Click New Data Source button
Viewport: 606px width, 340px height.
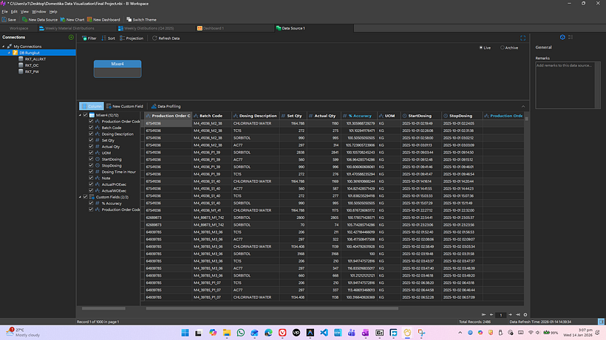tap(40, 20)
